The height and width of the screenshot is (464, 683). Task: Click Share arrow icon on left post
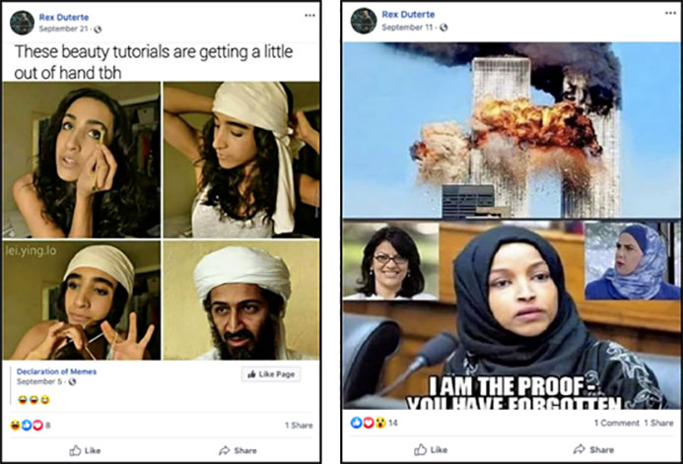225,450
